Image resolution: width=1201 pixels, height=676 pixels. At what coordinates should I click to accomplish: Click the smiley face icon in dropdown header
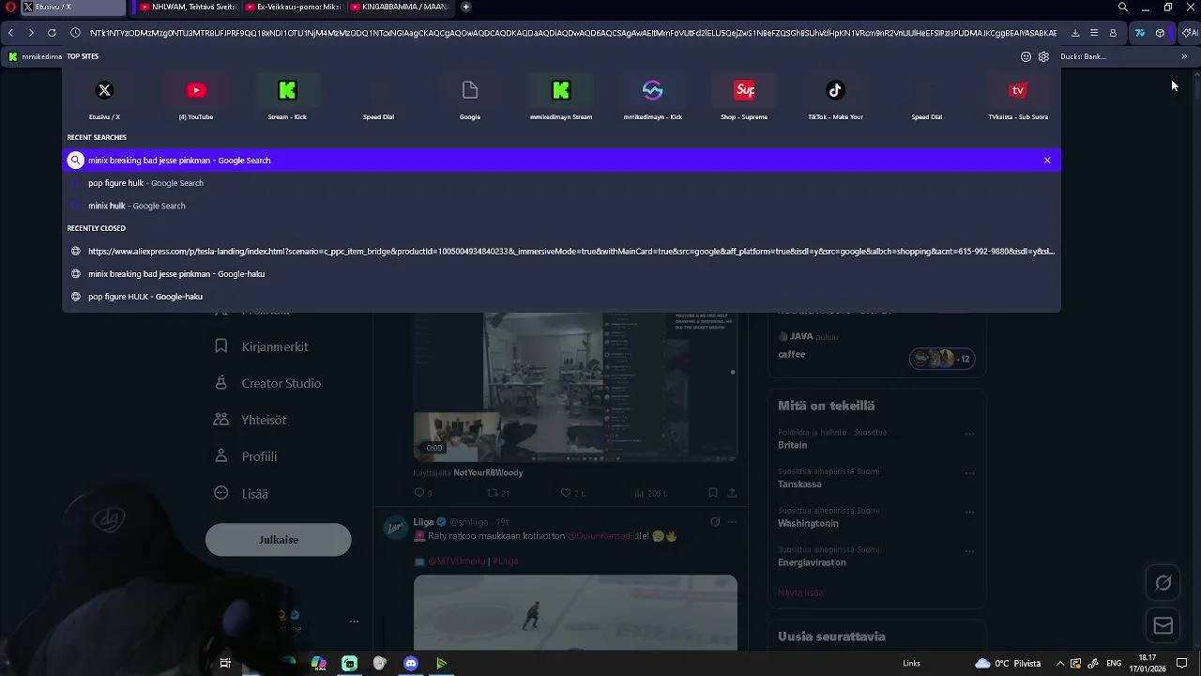click(1026, 56)
